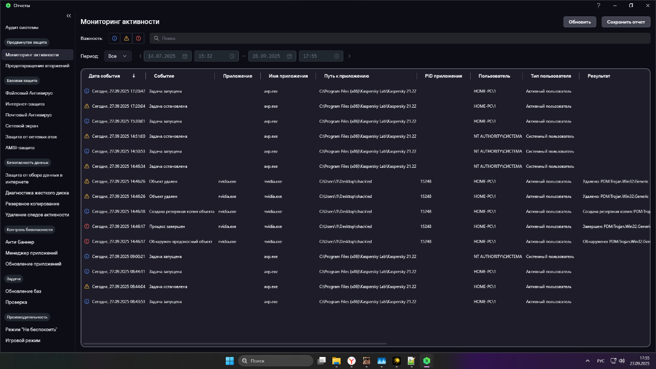Open help via the question mark icon
This screenshot has height=369, width=656.
point(599,5)
